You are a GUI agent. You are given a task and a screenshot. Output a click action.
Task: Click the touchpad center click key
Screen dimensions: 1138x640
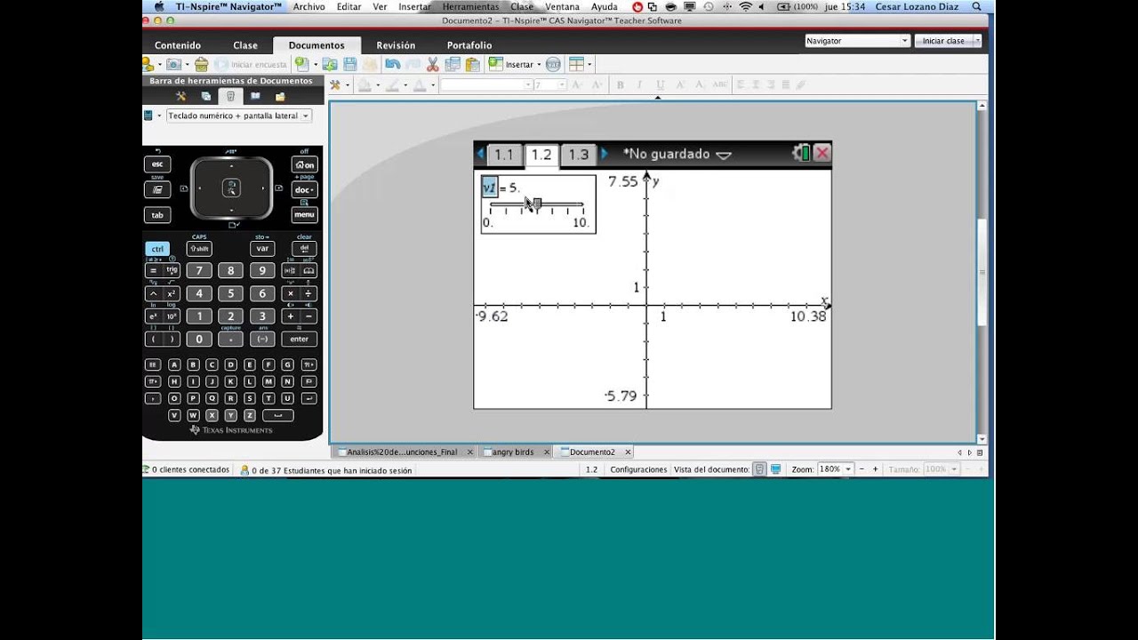tap(231, 188)
